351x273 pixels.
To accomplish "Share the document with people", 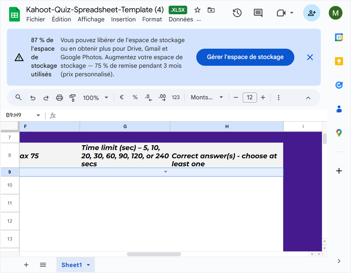I will pyautogui.click(x=312, y=13).
